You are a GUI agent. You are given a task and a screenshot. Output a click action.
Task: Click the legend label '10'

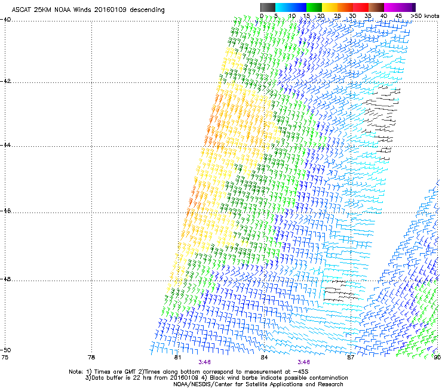(x=291, y=16)
